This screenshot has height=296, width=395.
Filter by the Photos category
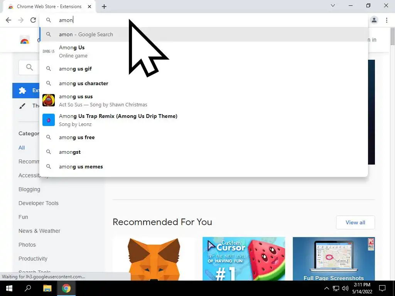(27, 245)
